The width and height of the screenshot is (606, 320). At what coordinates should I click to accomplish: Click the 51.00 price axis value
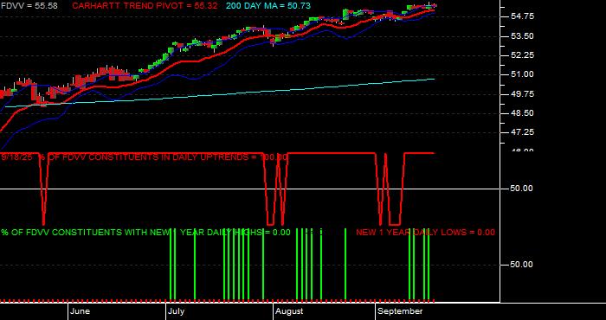coord(523,74)
